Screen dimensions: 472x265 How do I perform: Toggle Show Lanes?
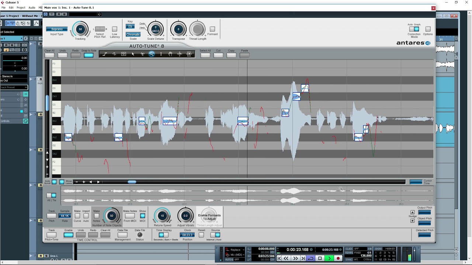pos(62,182)
